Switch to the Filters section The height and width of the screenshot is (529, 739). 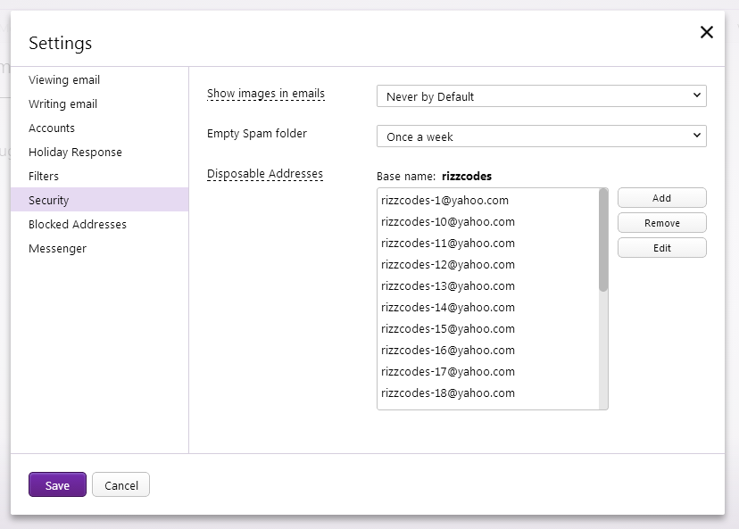[44, 177]
